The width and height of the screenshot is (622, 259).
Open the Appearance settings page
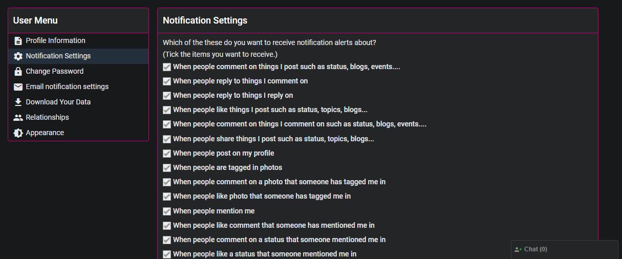pyautogui.click(x=45, y=133)
